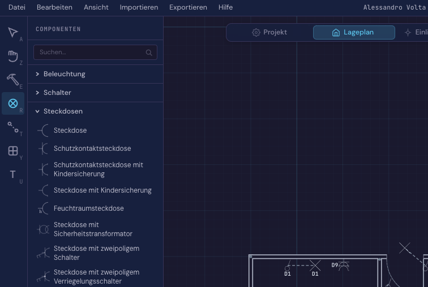Screen dimensions: 428x287
Task: Expand the Schalter category
Action: (57, 93)
